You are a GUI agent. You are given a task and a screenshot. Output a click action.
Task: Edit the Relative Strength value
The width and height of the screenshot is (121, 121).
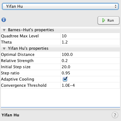pos(90,61)
